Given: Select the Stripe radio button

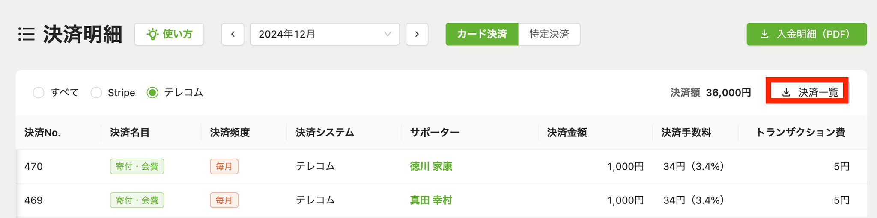Looking at the screenshot, I should (96, 92).
